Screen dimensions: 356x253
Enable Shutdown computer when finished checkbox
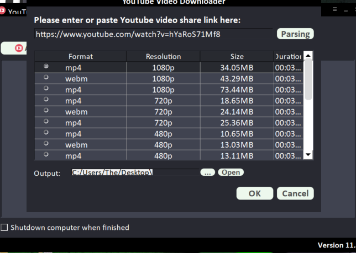click(x=4, y=227)
